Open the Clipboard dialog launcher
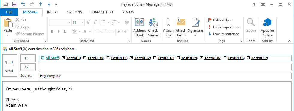 click(x=45, y=41)
